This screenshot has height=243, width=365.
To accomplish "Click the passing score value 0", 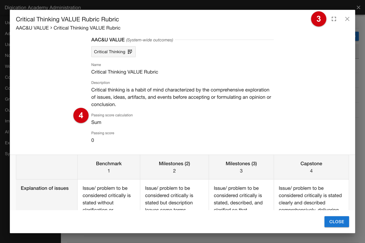I will pos(93,140).
